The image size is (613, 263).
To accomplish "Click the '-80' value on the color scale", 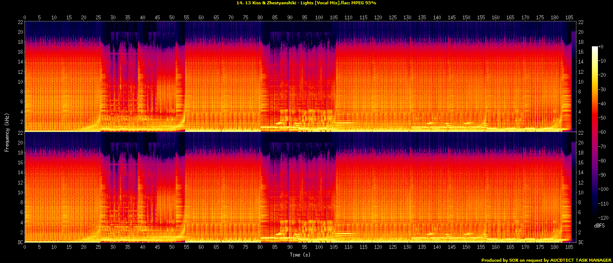I will point(603,160).
